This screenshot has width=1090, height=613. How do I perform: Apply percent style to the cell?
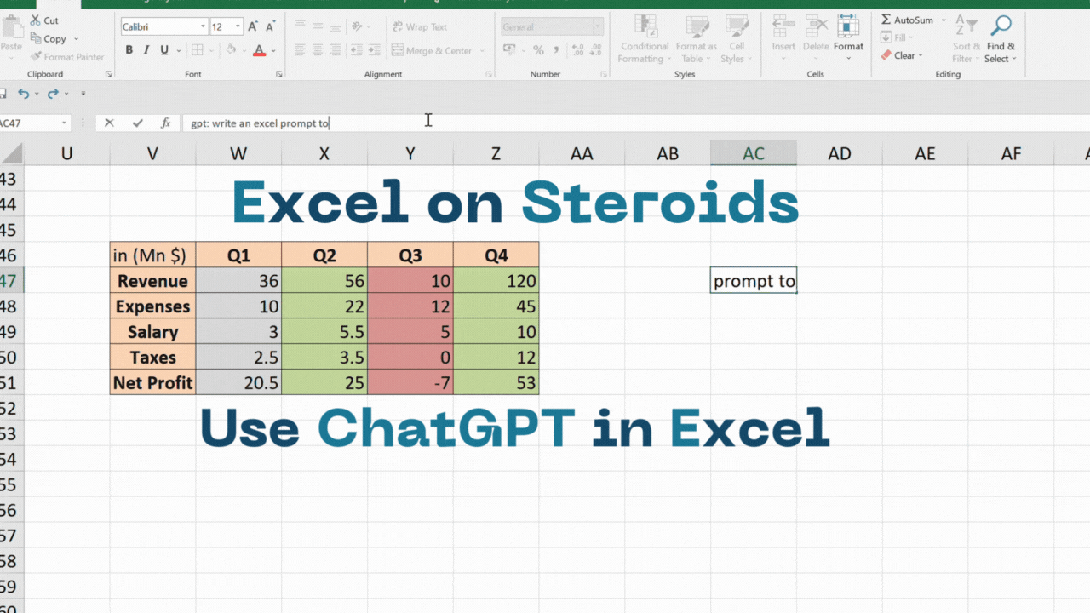click(538, 50)
